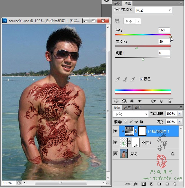The height and width of the screenshot is (188, 185).
Task: Click link layers icon at Layers panel bottom
Action: pyautogui.click(x=128, y=184)
